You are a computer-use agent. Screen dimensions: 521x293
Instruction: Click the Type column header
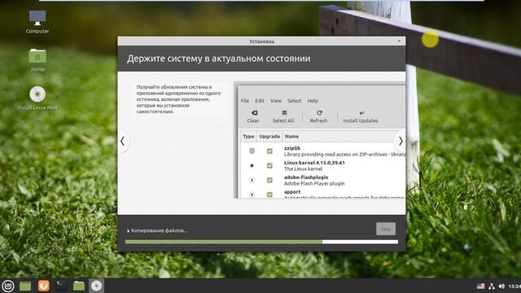point(248,136)
